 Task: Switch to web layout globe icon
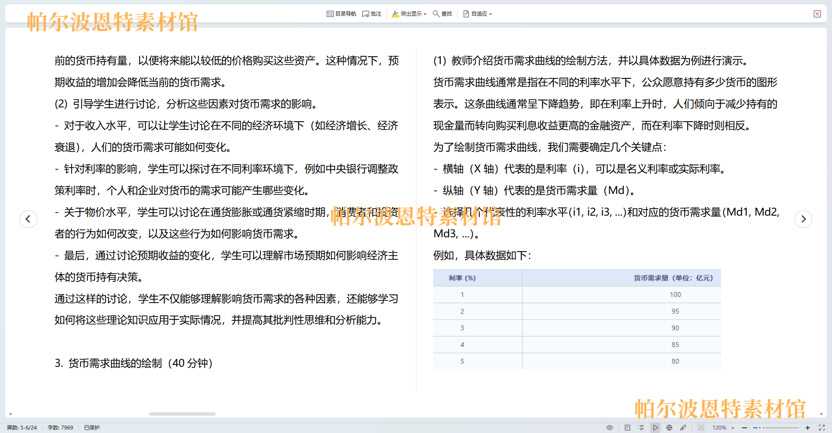pyautogui.click(x=669, y=427)
